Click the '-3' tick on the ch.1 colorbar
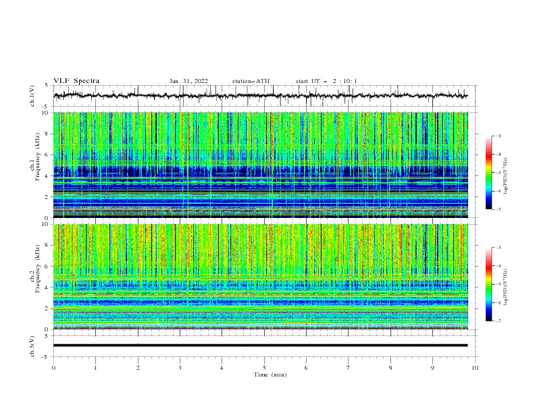 pyautogui.click(x=499, y=136)
